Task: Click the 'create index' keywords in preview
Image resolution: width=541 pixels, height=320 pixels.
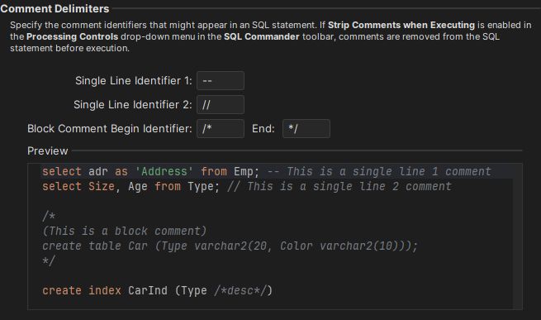Action: 82,290
